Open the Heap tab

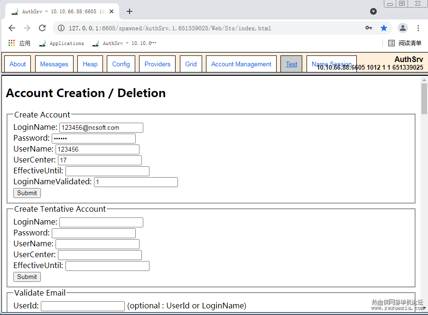90,64
